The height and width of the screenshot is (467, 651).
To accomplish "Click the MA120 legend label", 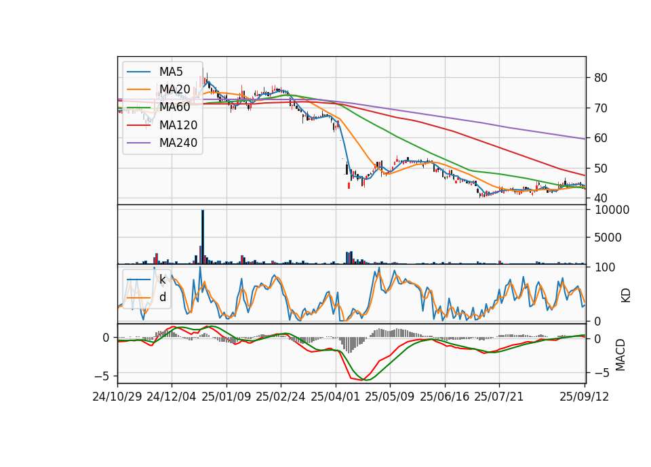I will (178, 125).
